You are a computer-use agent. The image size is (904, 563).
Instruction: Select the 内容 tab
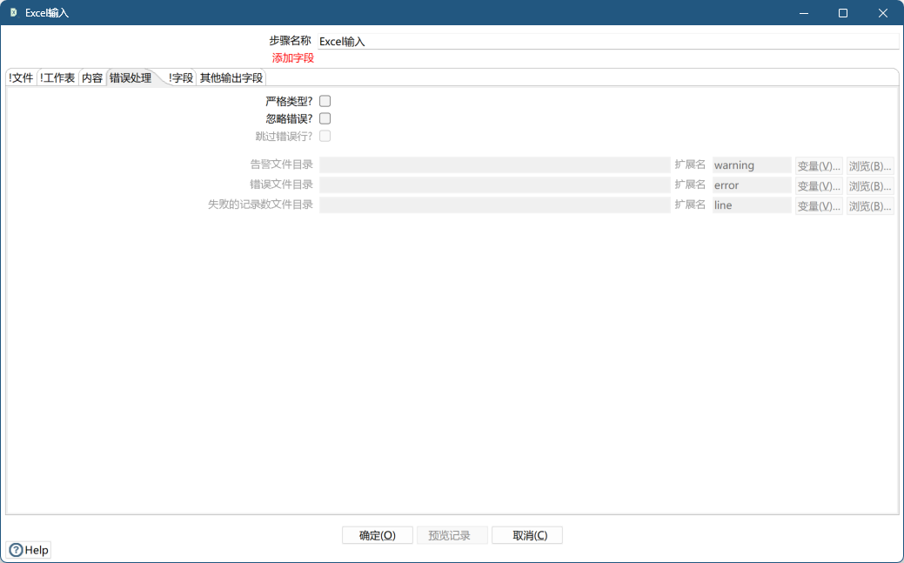click(x=90, y=77)
